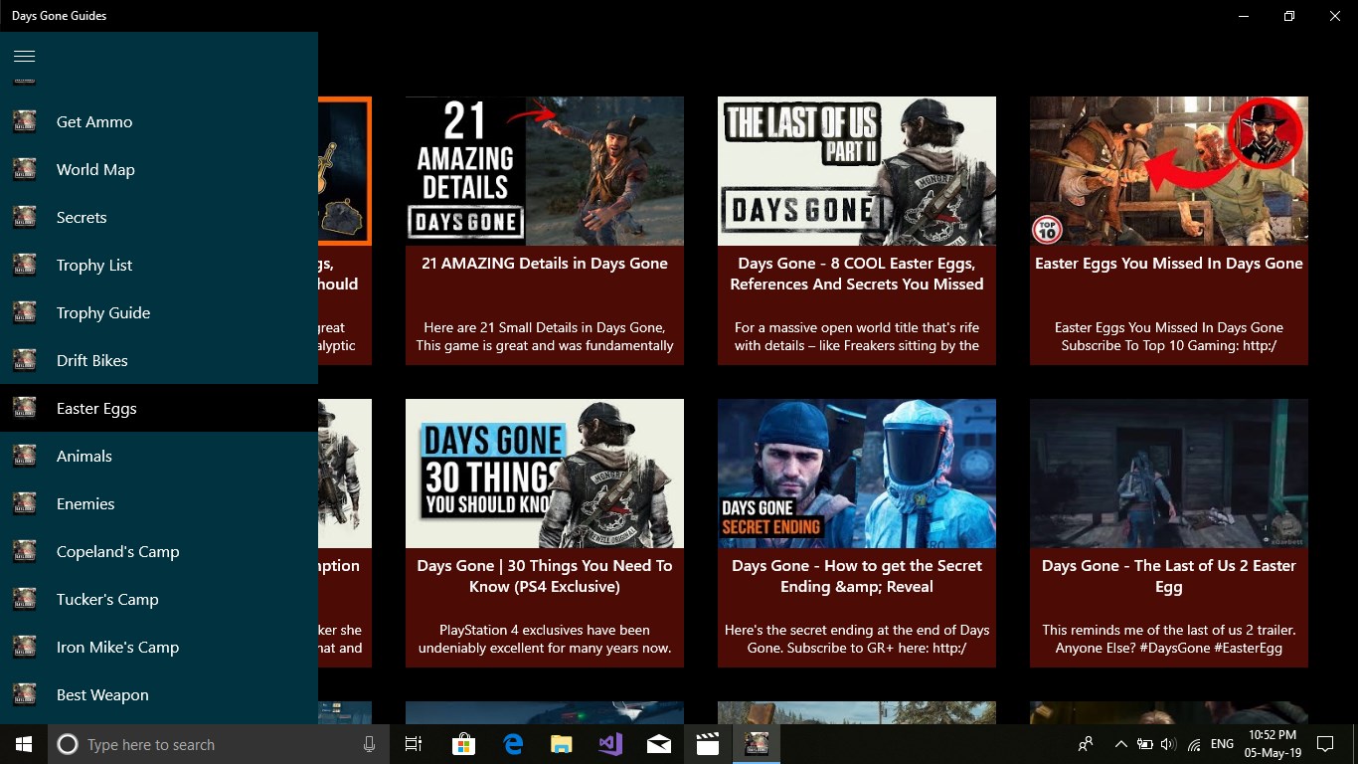Open Visual Studio from the taskbar
This screenshot has height=764, width=1358.
pos(610,744)
